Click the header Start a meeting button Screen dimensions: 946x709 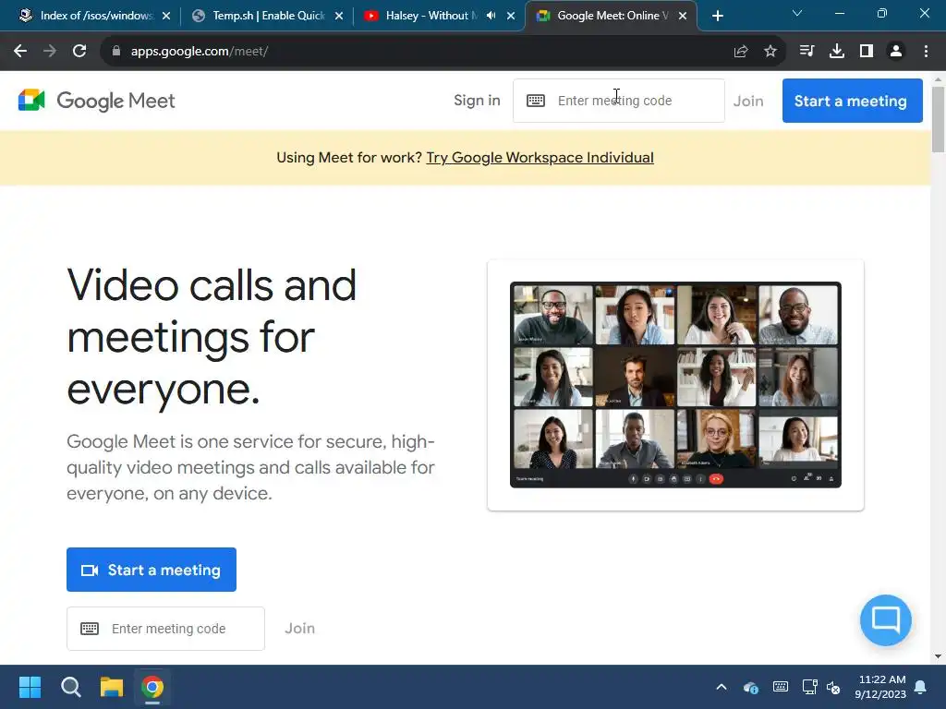tap(852, 101)
